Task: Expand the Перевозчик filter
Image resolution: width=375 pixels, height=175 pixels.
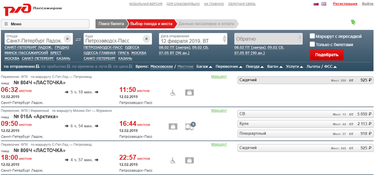Action: click(x=229, y=66)
